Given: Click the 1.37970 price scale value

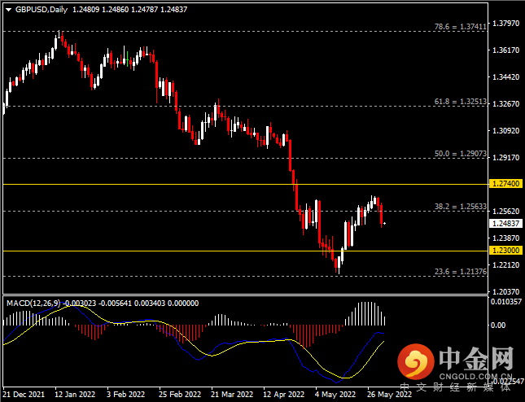Looking at the screenshot, I should 506,24.
